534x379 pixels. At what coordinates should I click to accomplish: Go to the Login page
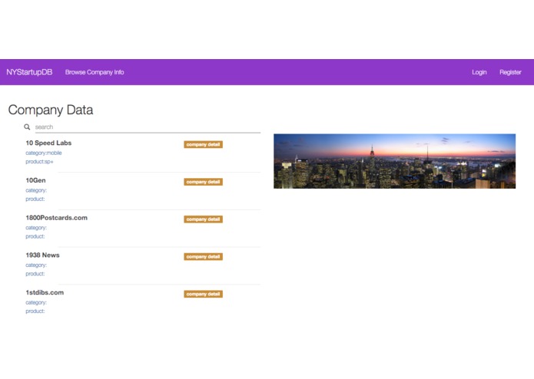(479, 72)
